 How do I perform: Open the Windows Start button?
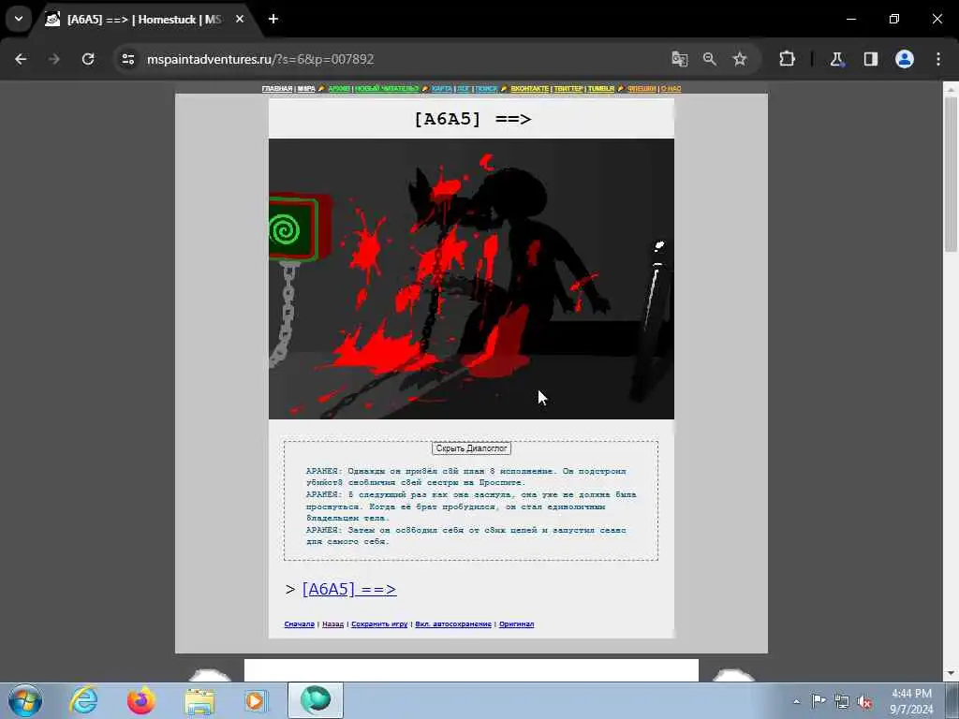tap(25, 700)
